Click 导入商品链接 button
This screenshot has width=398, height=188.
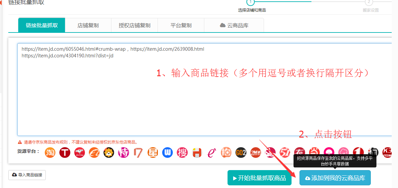27,175
